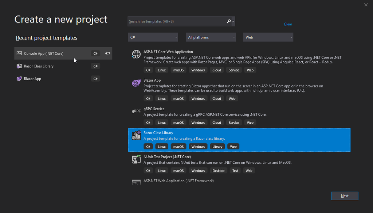The width and height of the screenshot is (373, 213).
Task: Click the Blazor App icon in recent templates
Action: [19, 79]
